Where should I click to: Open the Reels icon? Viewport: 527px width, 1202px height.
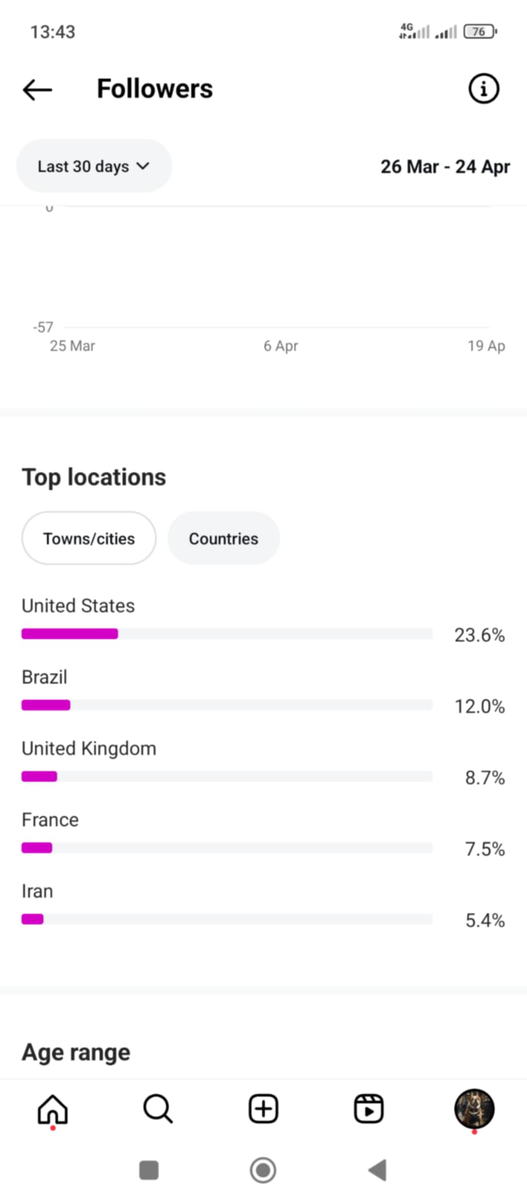[369, 1109]
